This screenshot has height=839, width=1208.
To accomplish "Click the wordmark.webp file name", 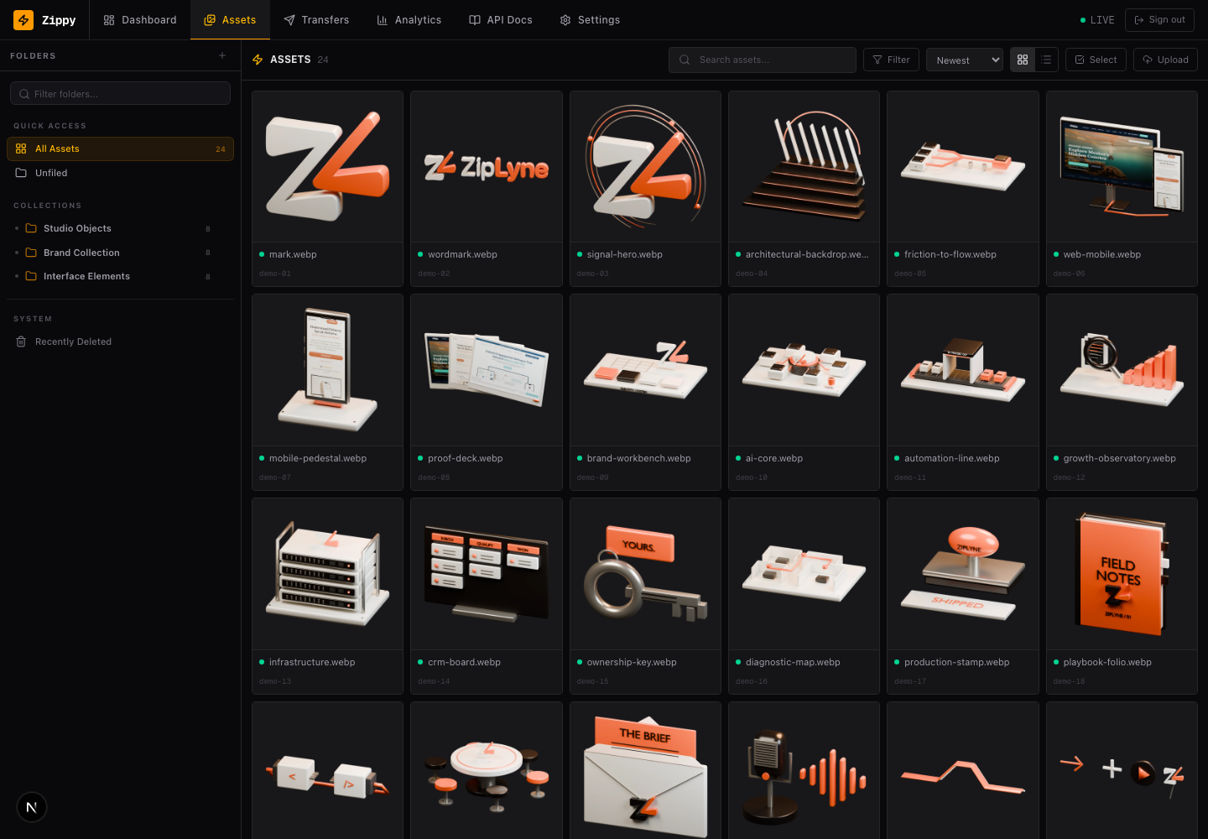I will click(462, 254).
